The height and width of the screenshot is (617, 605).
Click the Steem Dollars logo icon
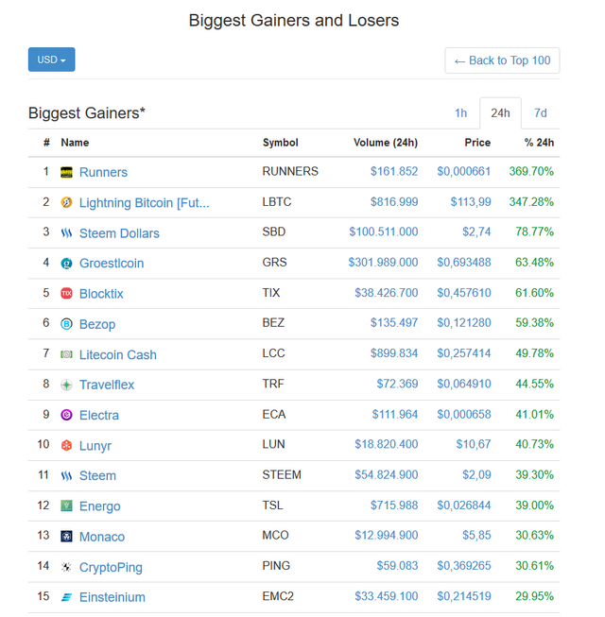(x=66, y=233)
